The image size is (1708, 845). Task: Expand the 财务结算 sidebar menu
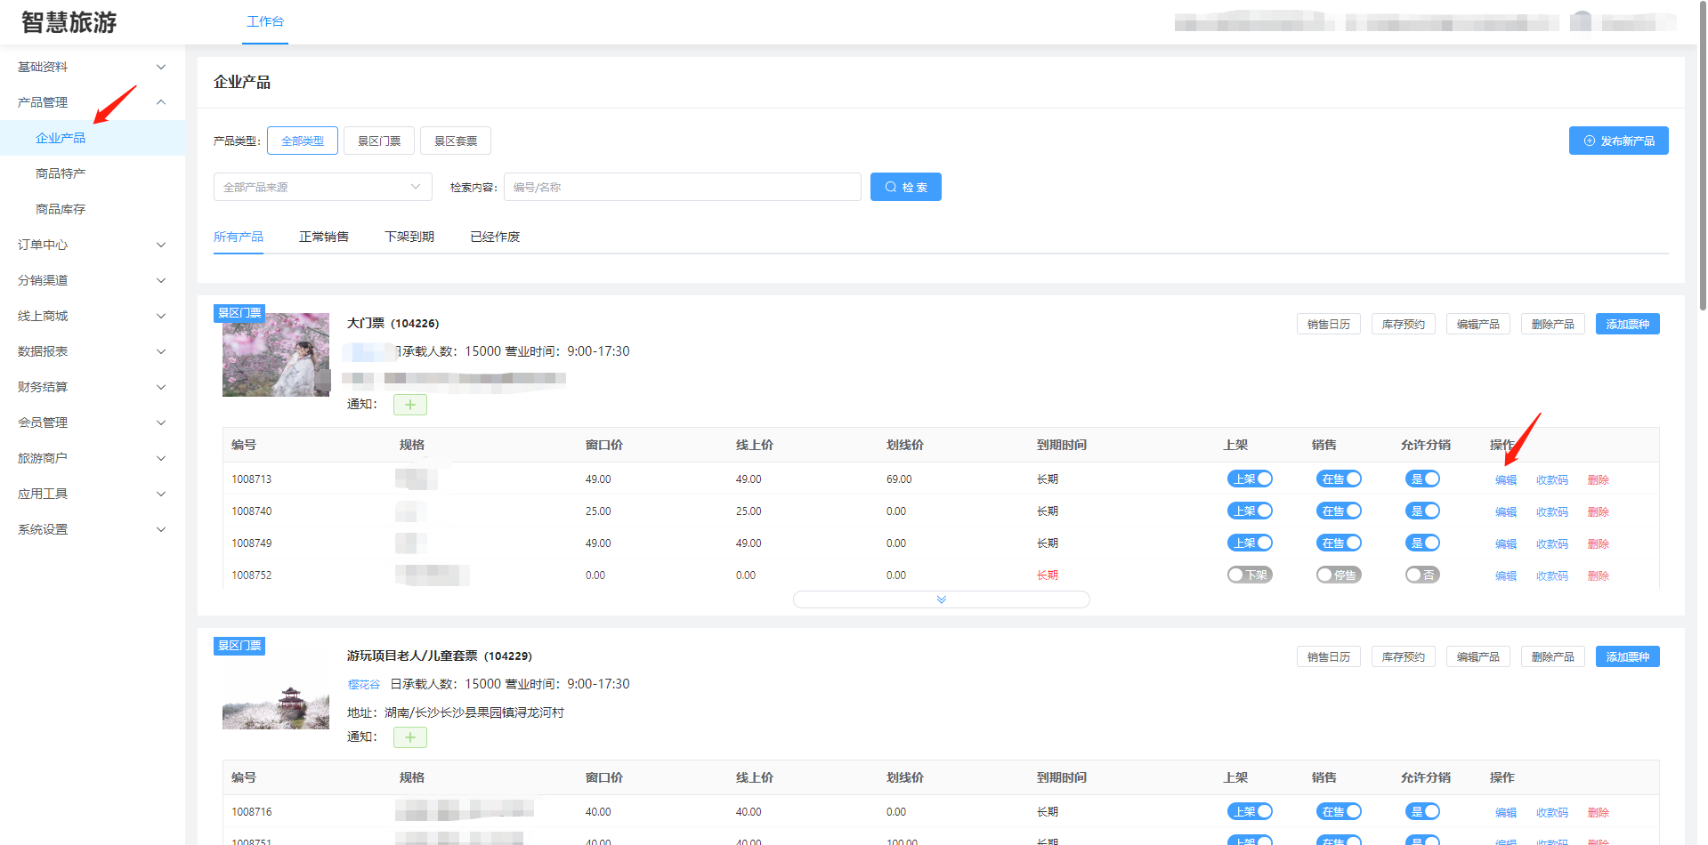coord(89,387)
